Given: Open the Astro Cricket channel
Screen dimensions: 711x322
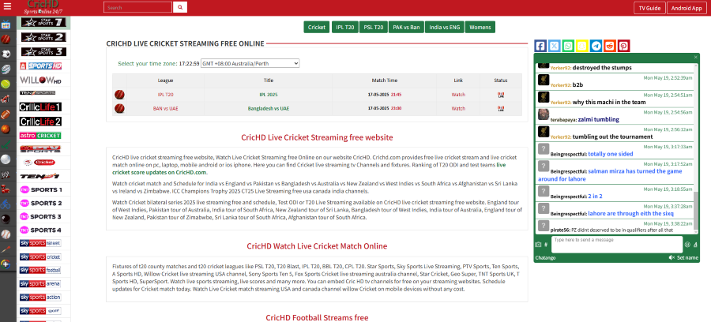Looking at the screenshot, I should coord(40,136).
